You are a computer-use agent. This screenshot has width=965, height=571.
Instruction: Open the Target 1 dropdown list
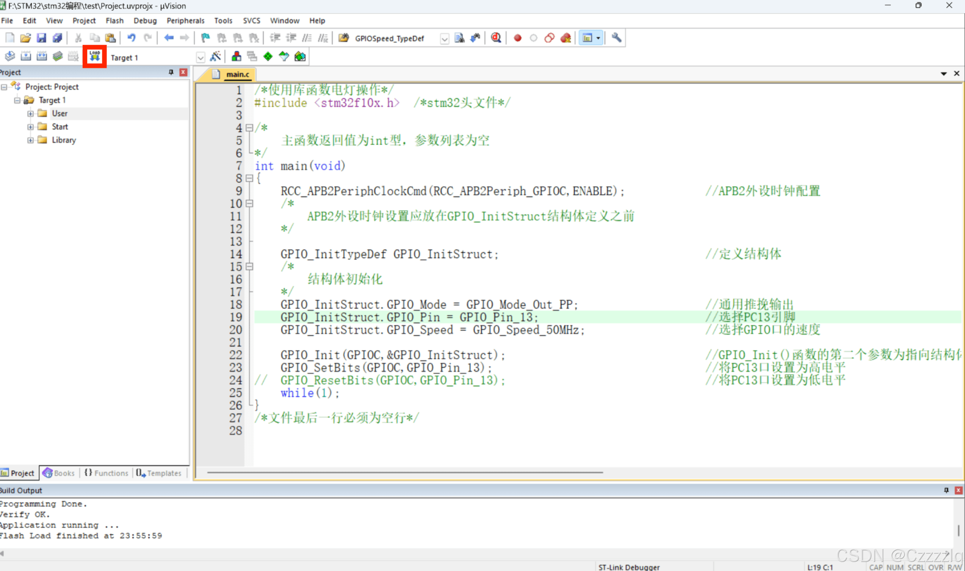coord(201,58)
